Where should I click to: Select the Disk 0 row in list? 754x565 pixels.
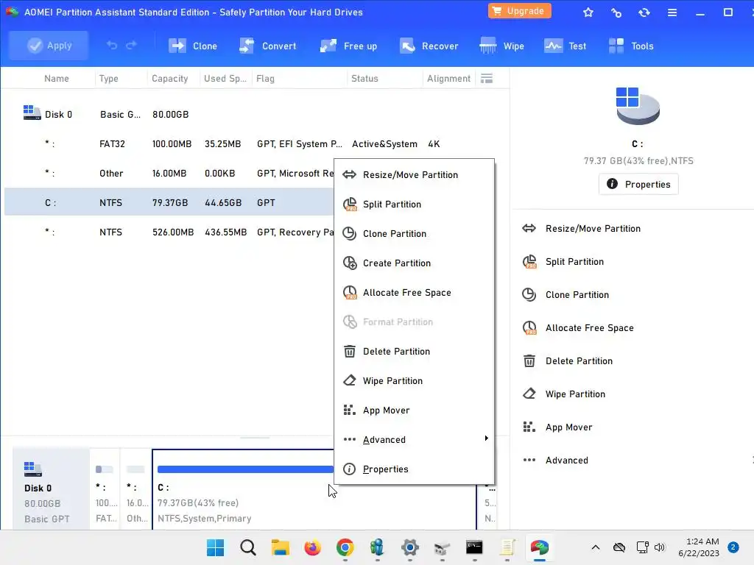pos(257,114)
